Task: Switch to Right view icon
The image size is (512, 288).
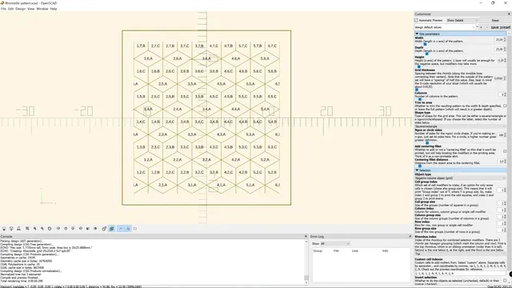Action: coord(58,229)
